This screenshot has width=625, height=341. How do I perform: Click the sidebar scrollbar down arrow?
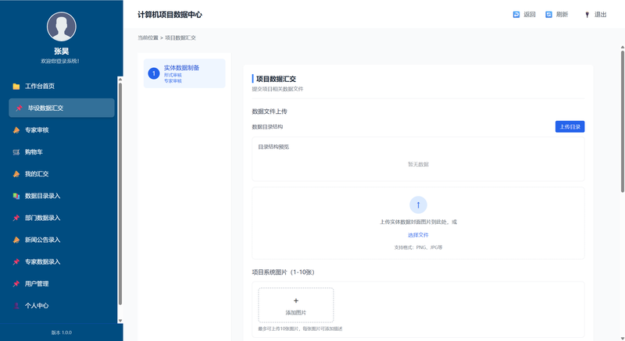click(x=120, y=321)
